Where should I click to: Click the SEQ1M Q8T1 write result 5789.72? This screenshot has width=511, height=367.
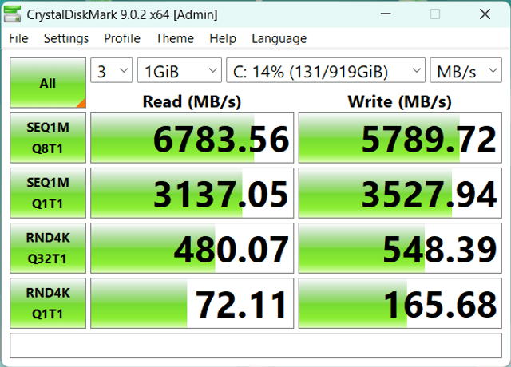(400, 138)
